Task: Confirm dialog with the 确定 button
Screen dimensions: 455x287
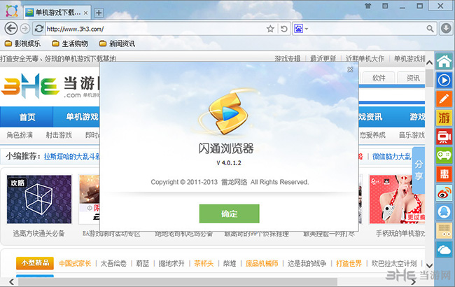Action: [229, 213]
